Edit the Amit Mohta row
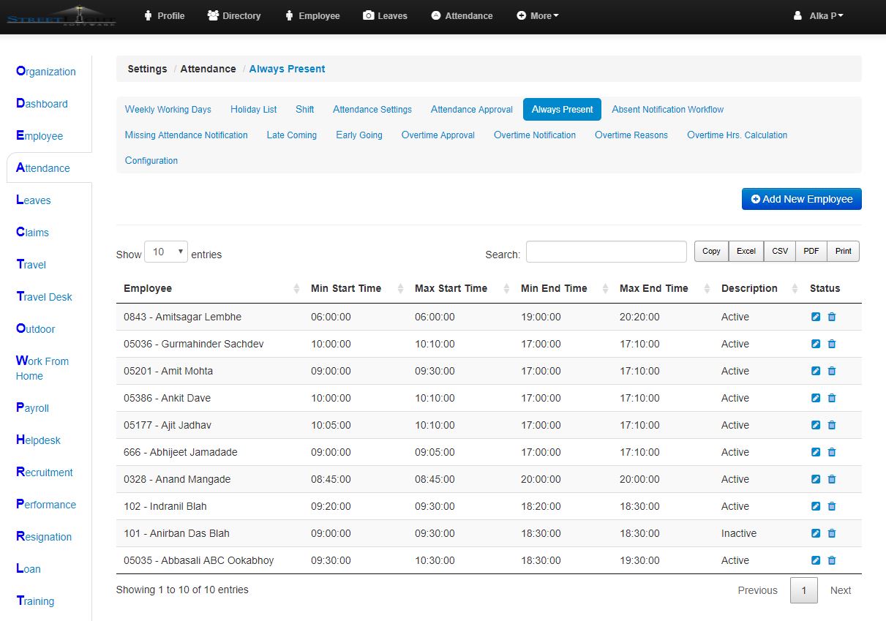 [x=816, y=371]
